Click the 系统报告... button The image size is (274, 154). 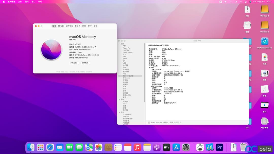click(x=74, y=63)
